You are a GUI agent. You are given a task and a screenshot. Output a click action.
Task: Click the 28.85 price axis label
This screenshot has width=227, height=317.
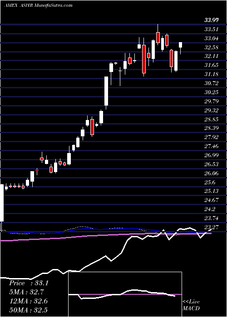click(x=212, y=119)
